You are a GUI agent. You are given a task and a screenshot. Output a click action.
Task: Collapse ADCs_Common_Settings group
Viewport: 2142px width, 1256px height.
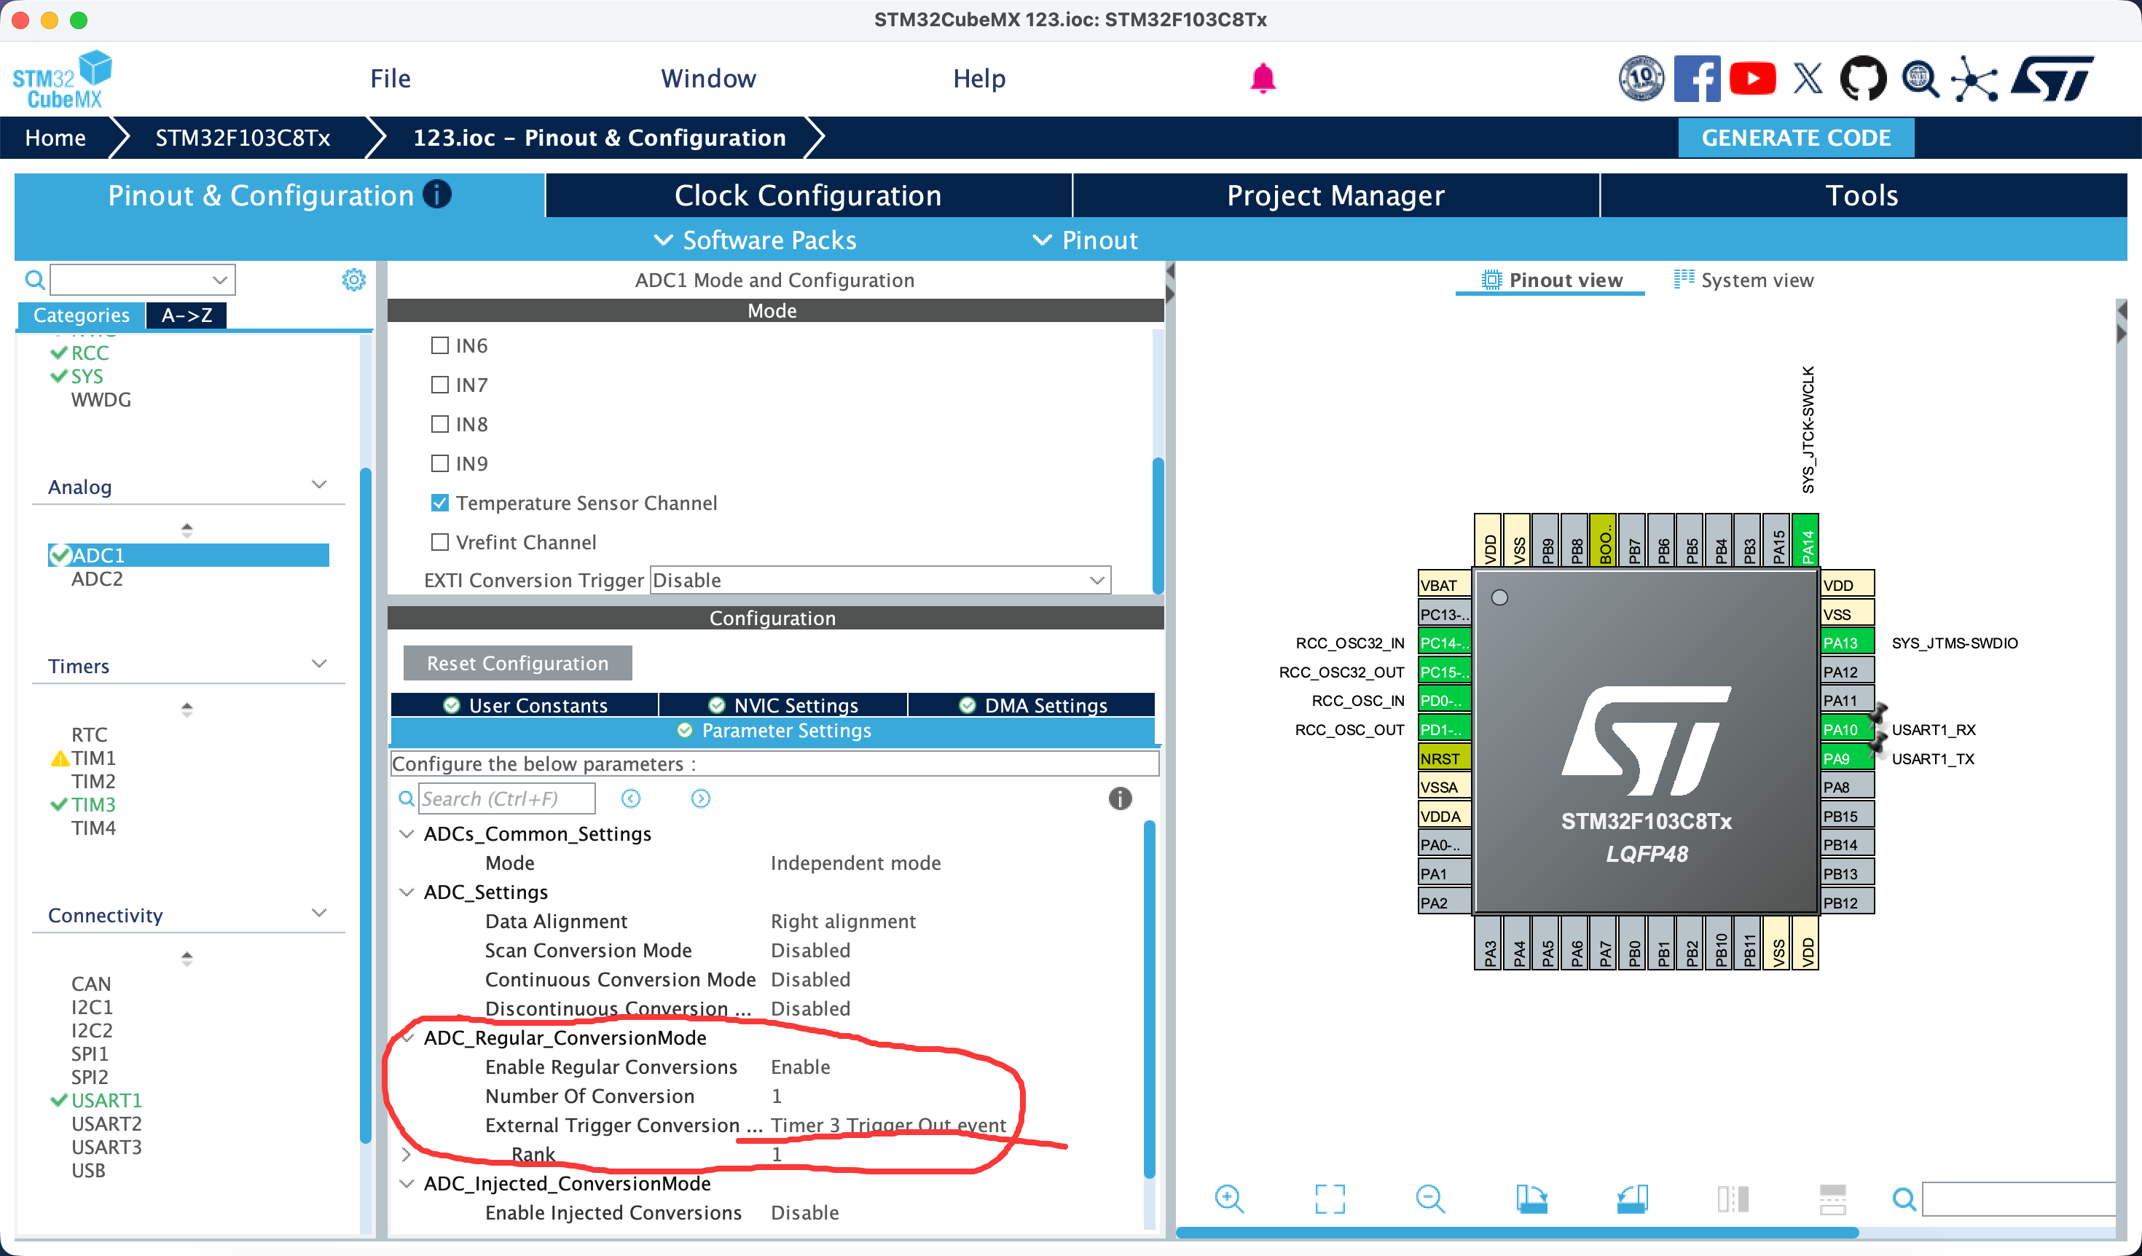coord(407,833)
